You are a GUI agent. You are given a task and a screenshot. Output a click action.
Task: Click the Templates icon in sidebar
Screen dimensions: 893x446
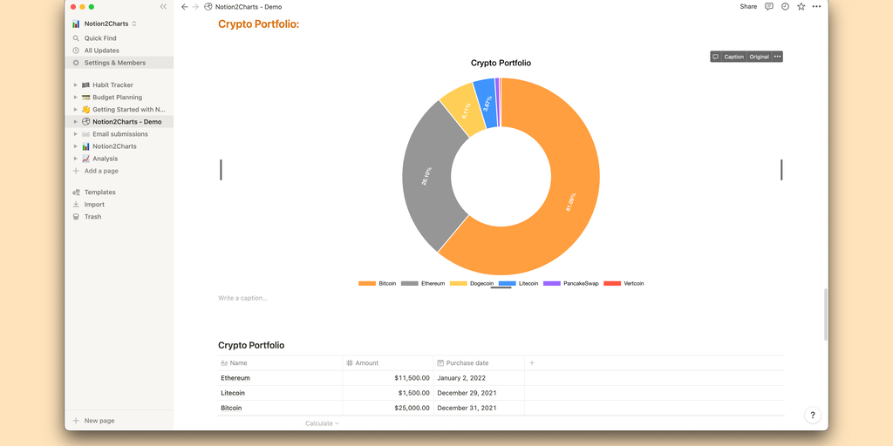tap(76, 193)
